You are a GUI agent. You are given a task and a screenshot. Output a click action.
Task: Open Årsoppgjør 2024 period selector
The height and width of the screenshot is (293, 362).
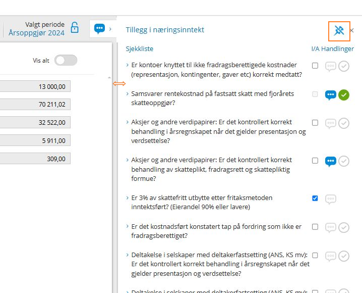(36, 33)
